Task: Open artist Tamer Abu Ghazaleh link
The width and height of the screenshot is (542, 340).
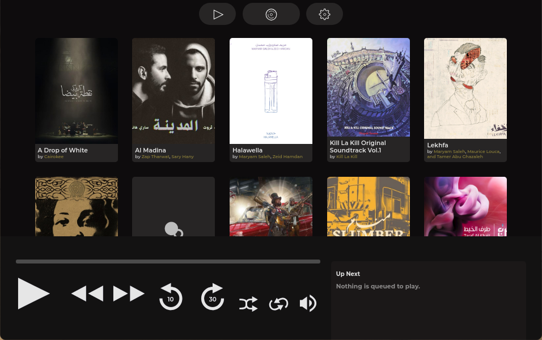Action: click(460, 156)
